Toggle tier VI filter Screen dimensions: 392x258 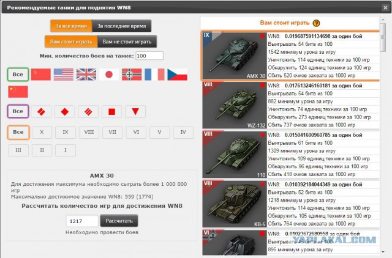pyautogui.click(x=136, y=132)
